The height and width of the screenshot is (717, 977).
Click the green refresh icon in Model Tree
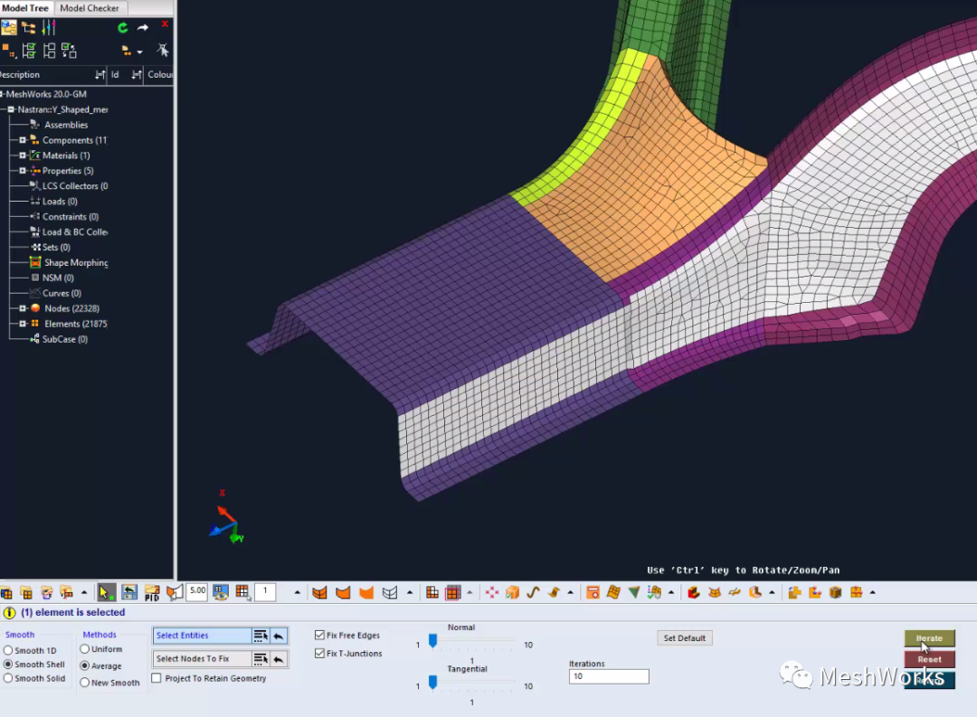click(123, 27)
